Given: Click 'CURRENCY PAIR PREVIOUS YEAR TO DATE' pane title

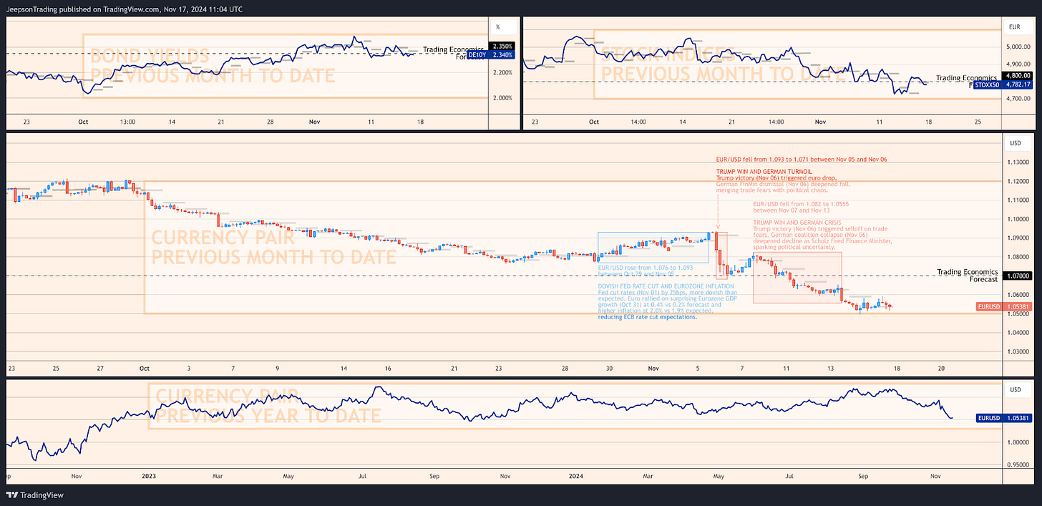Looking at the screenshot, I should [x=268, y=405].
